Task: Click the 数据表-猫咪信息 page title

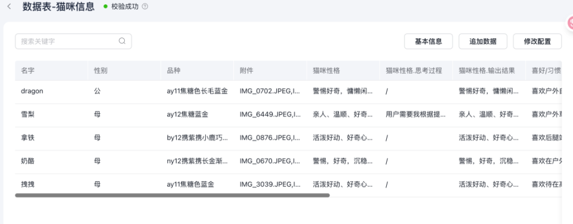Action: (x=58, y=7)
